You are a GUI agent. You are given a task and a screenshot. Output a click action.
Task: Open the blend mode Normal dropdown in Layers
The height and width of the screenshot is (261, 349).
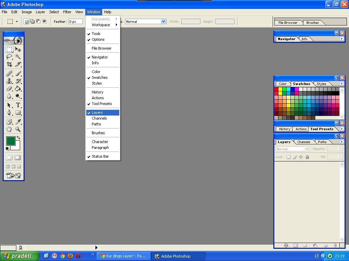tap(292, 149)
